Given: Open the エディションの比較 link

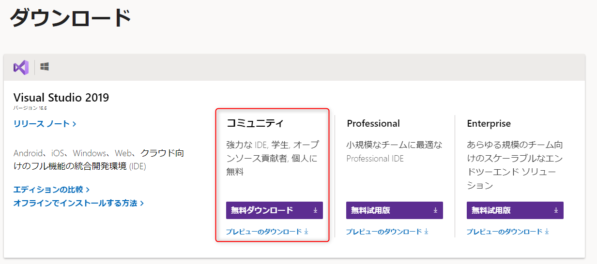Looking at the screenshot, I should (52, 190).
